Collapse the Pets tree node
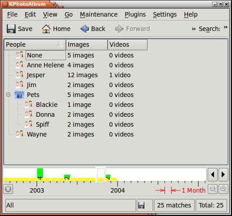 [x=9, y=95]
